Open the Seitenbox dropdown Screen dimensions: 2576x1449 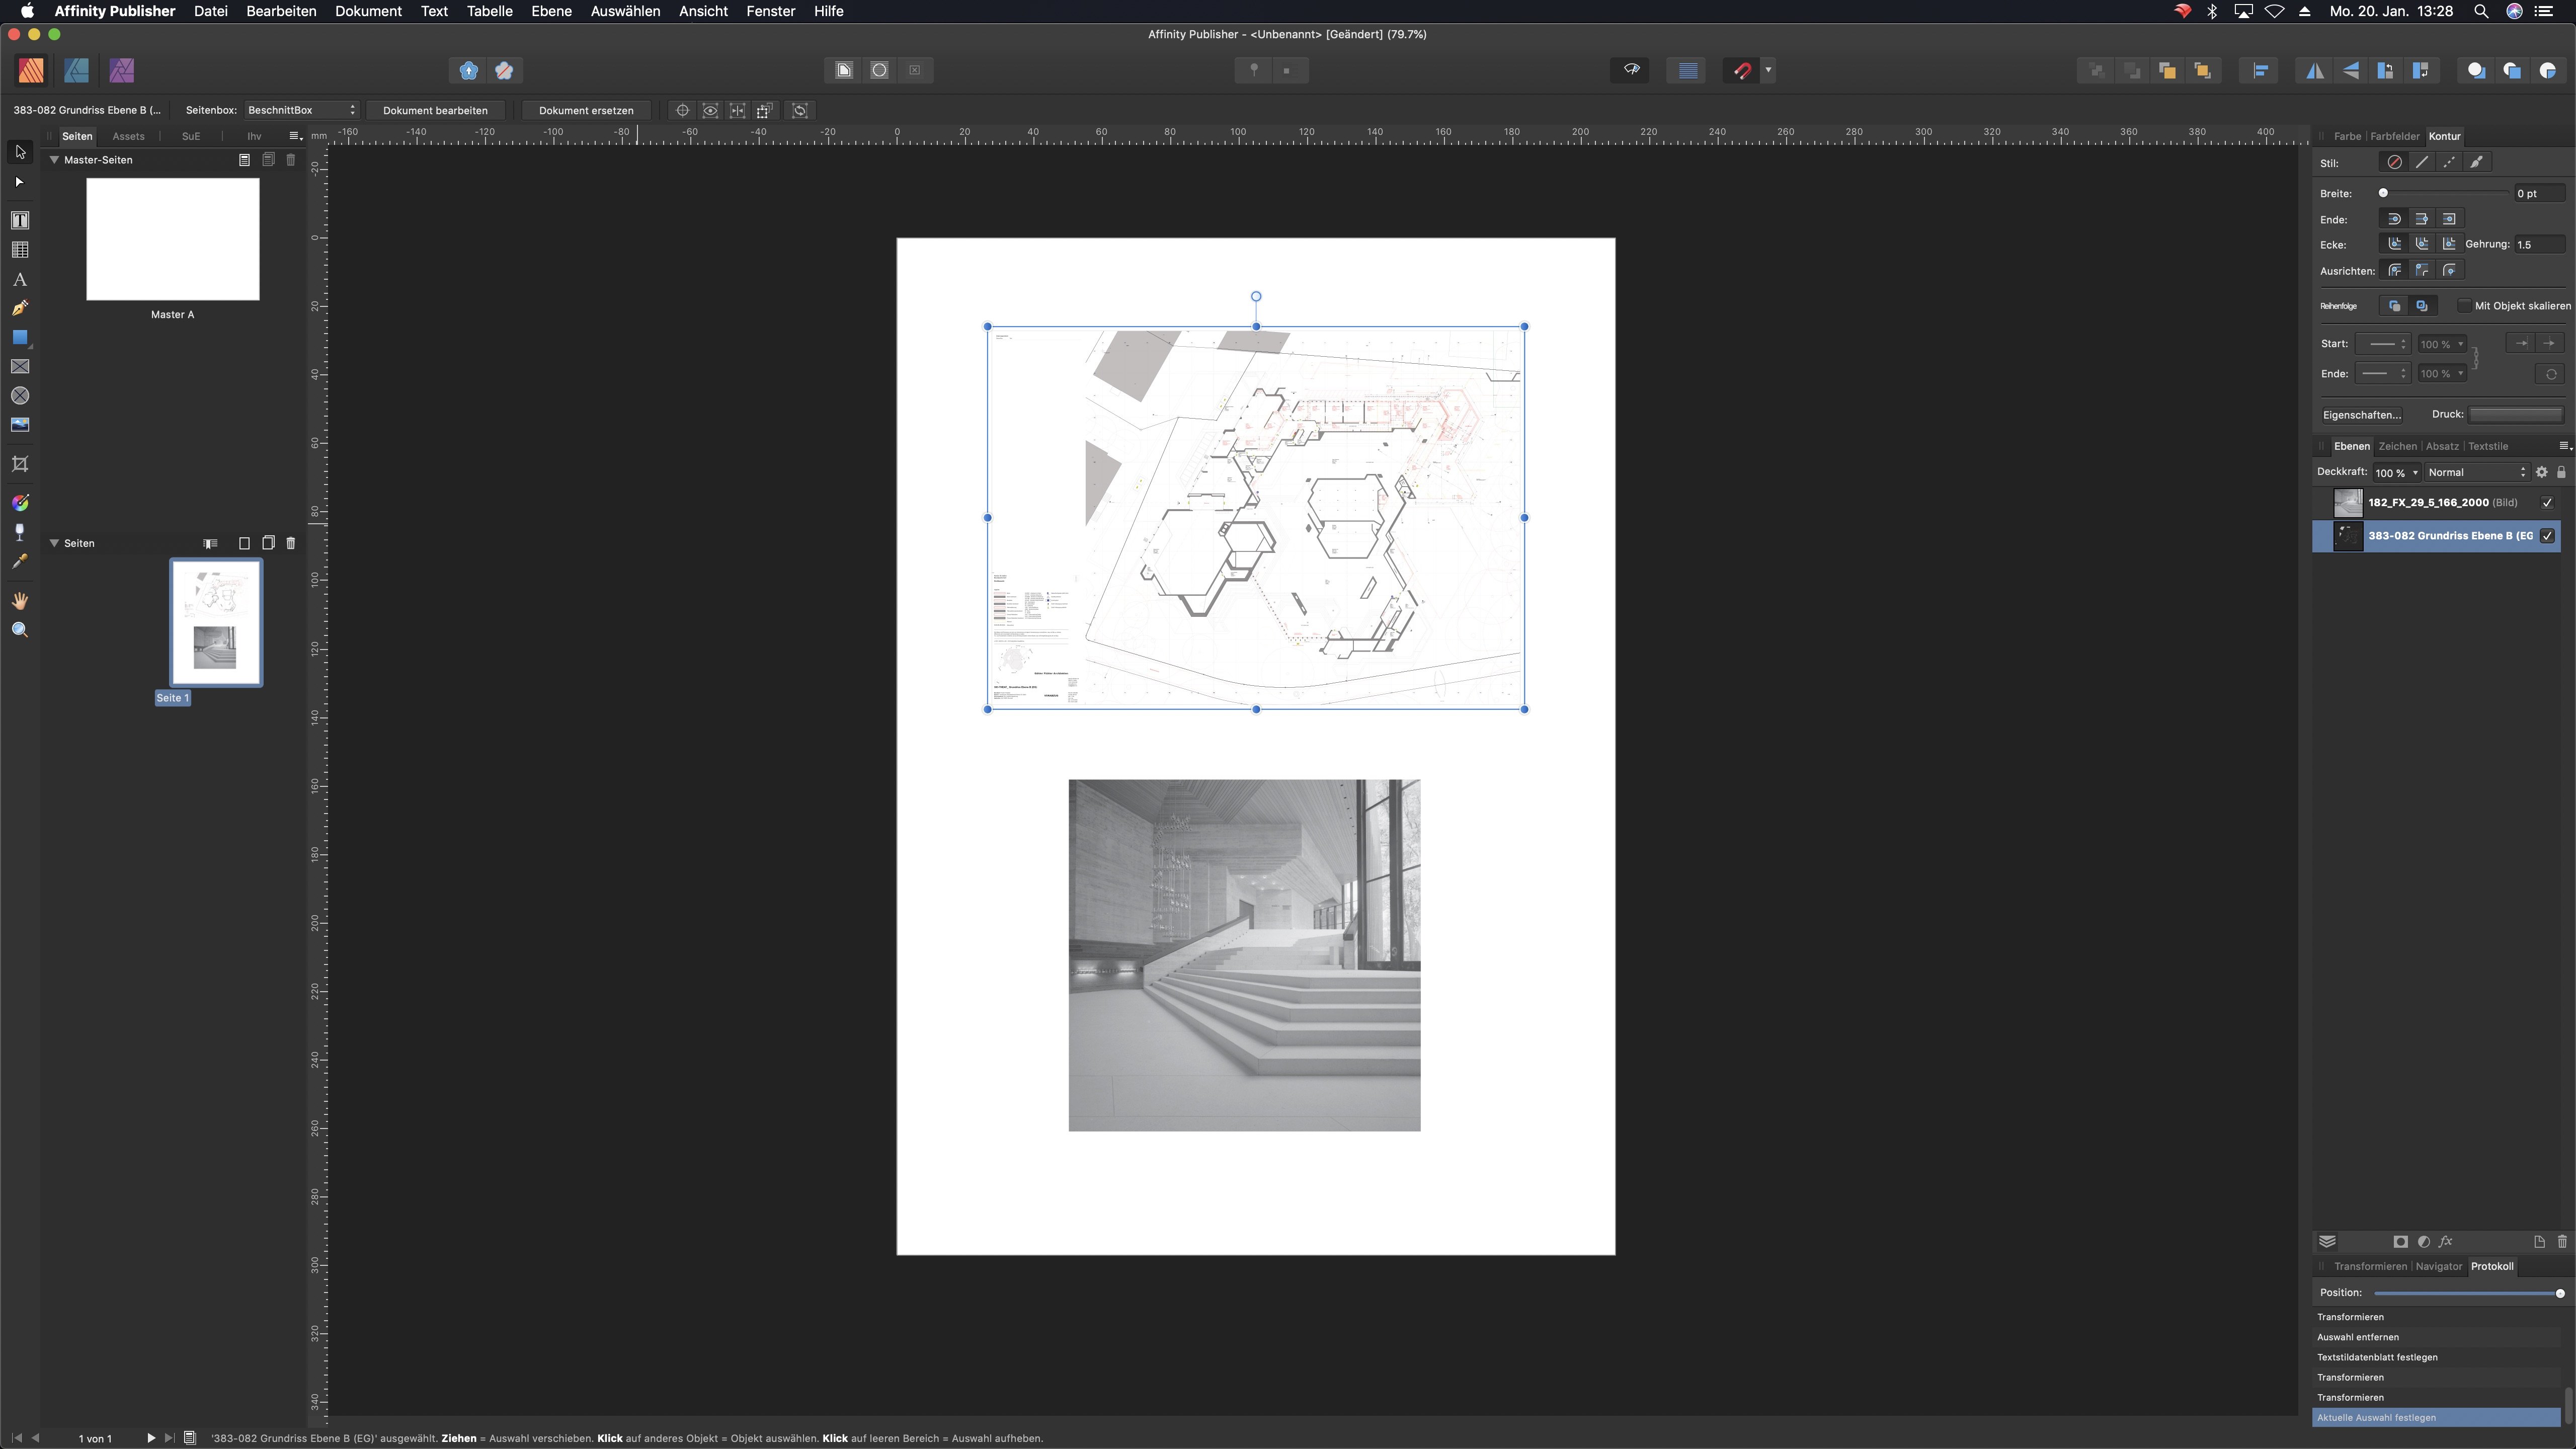click(x=301, y=110)
